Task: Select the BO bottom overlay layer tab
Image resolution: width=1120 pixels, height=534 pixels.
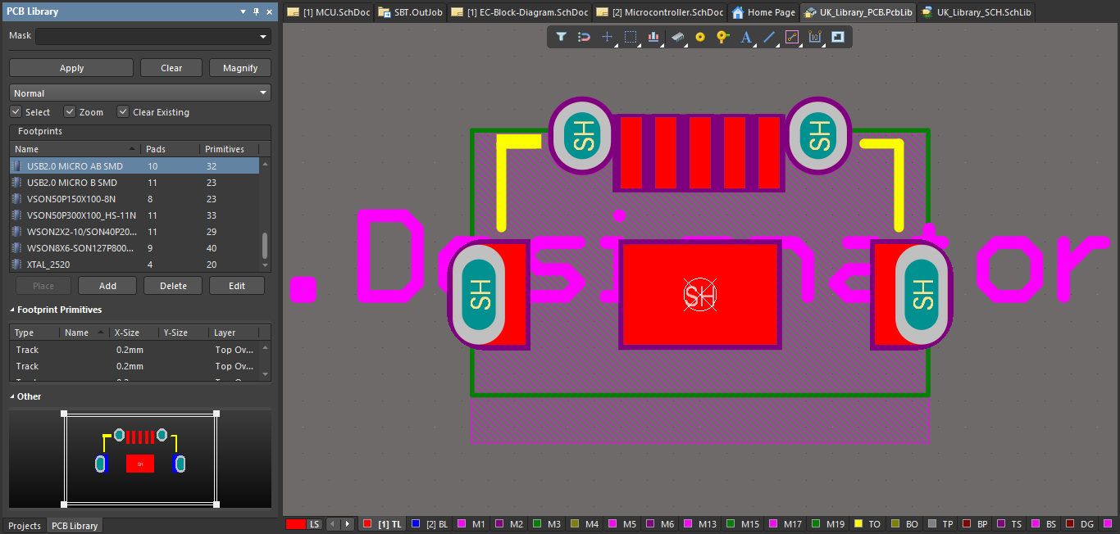Action: click(904, 523)
